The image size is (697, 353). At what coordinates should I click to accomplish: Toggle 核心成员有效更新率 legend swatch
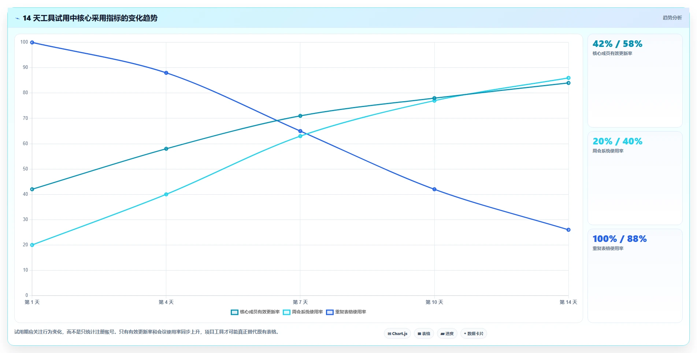click(234, 312)
